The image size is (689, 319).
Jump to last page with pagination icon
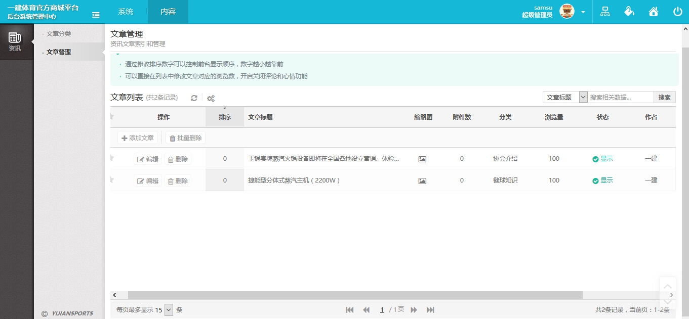(x=430, y=309)
